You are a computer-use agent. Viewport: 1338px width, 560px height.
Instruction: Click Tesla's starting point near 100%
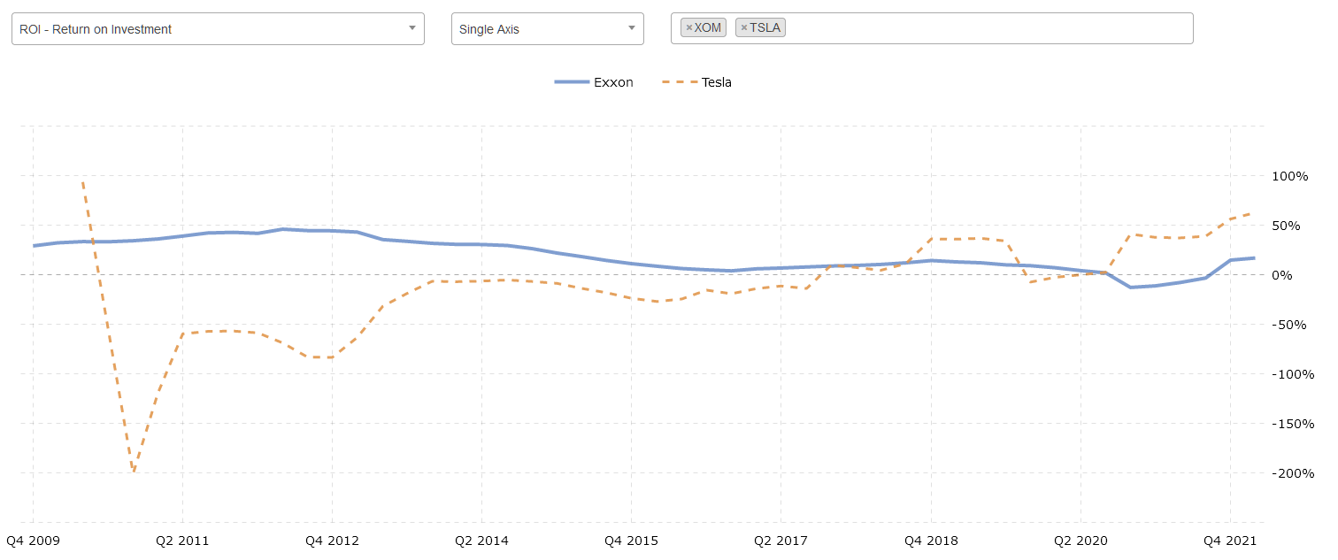pos(82,182)
